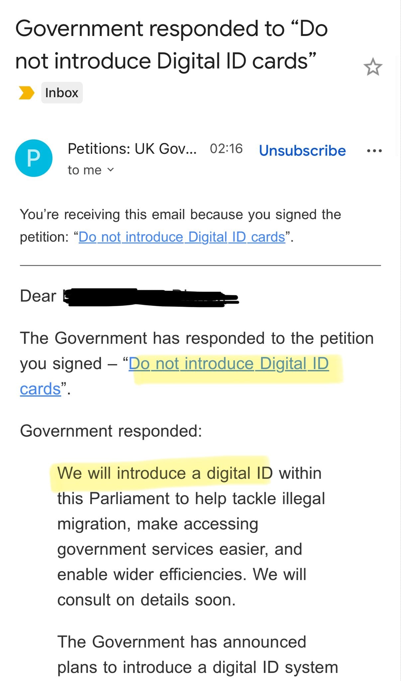Image resolution: width=401 pixels, height=681 pixels.
Task: Open highlighted "Do not introduce Digital ID" link
Action: click(229, 363)
